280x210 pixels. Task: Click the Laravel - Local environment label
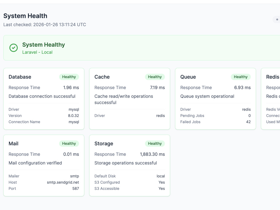(37, 52)
